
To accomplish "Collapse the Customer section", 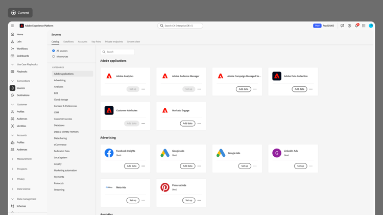I will coord(12,105).
